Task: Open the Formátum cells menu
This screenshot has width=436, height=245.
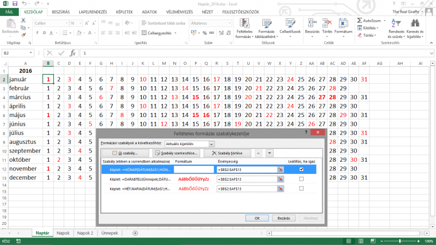Action: point(343,29)
